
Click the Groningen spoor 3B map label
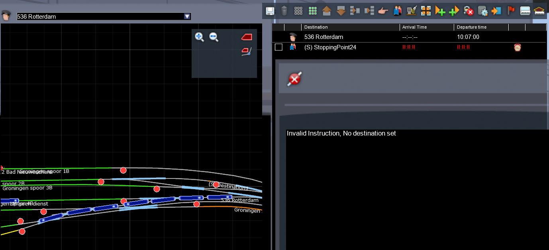[27, 188]
